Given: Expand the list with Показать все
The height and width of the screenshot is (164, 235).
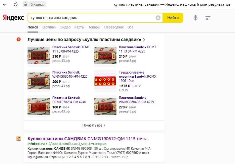Looking at the screenshot, I should click(x=94, y=125).
